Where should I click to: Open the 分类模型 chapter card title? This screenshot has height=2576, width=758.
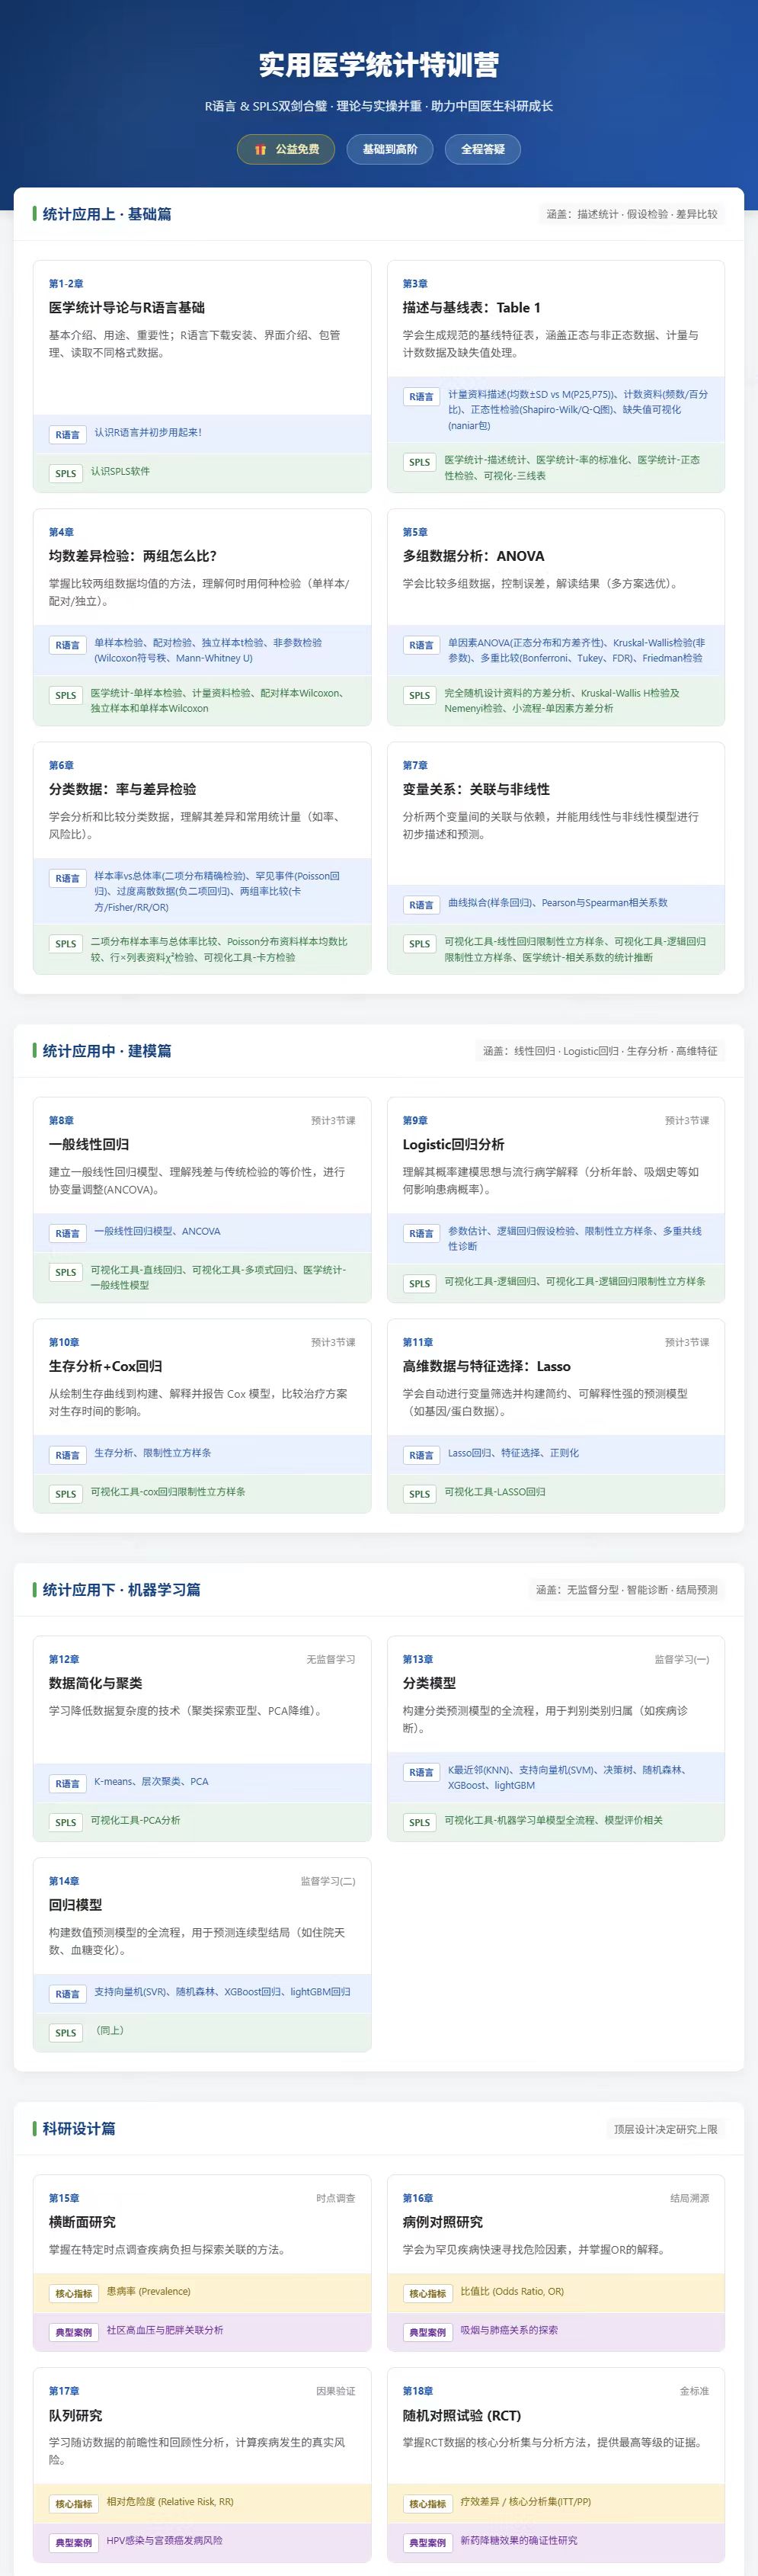pyautogui.click(x=429, y=1683)
